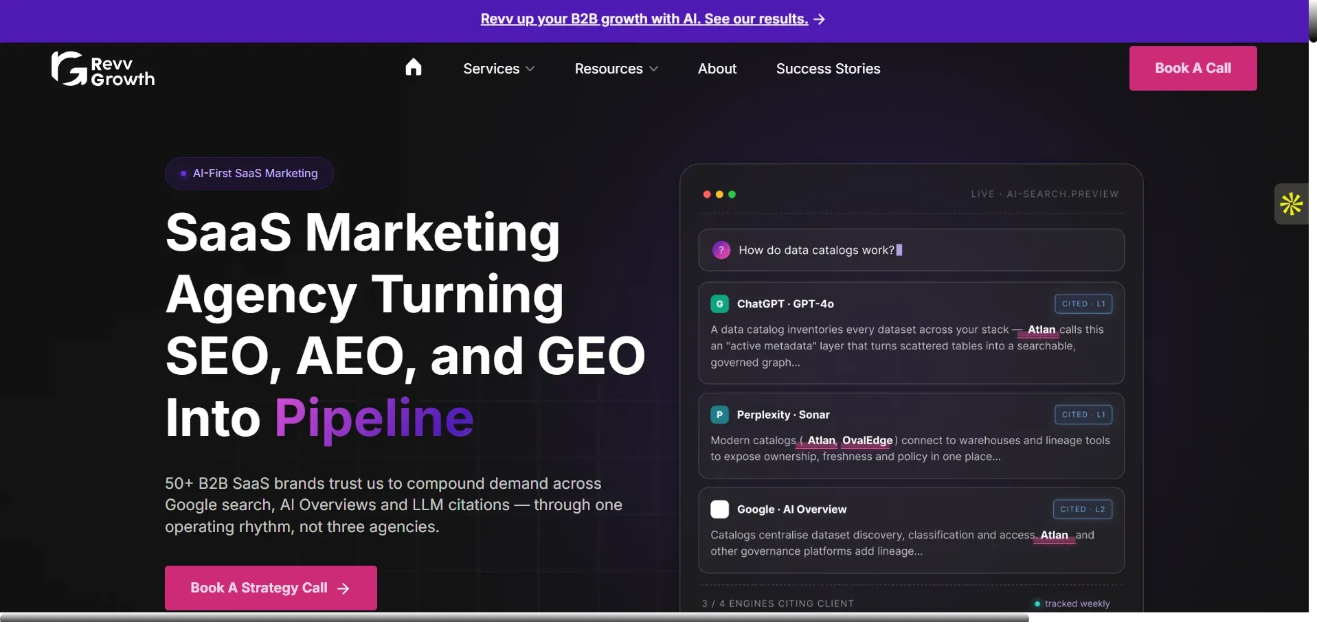1317x622 pixels.
Task: Click the '50+ B2B SaaS brands' paragraph
Action: click(x=394, y=505)
